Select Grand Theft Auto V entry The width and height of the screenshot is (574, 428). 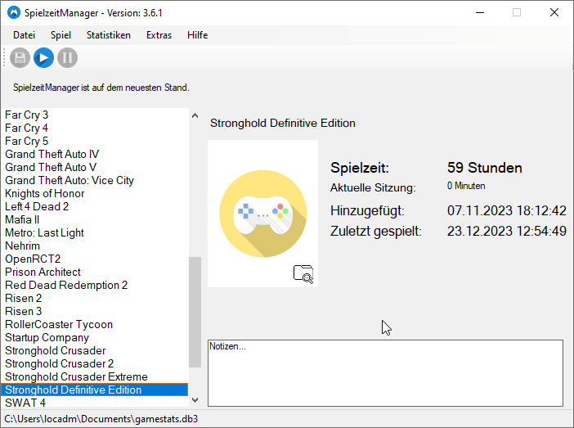click(x=51, y=167)
